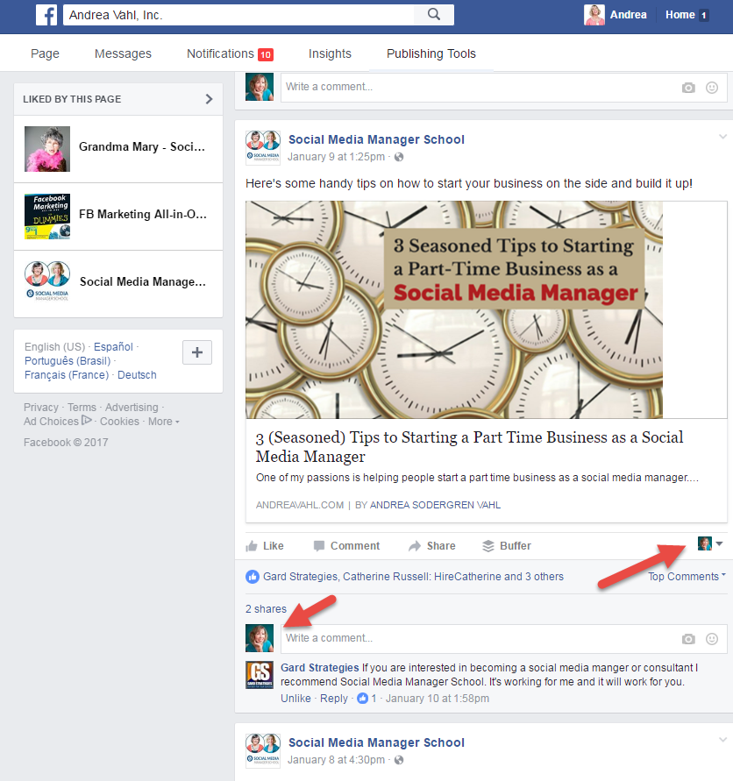Screen dimensions: 733x781
Task: Click January 9 at 1:25pm timestamp
Action: click(336, 157)
